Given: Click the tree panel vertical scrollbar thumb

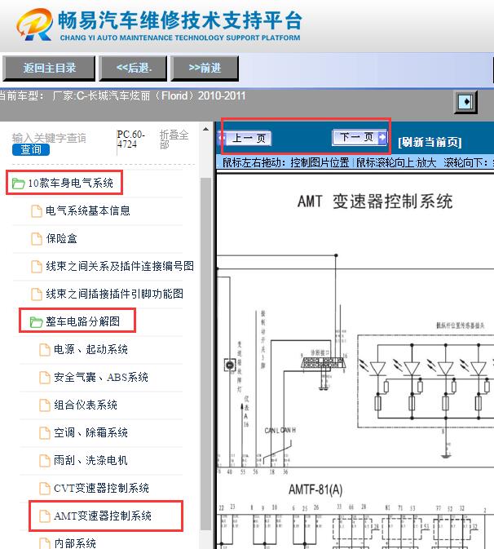Looking at the screenshot, I should tap(205, 354).
